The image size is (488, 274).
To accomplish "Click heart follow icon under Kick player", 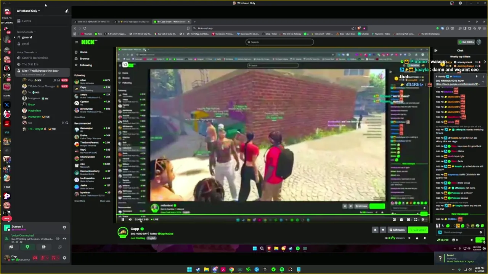I will [x=383, y=230].
